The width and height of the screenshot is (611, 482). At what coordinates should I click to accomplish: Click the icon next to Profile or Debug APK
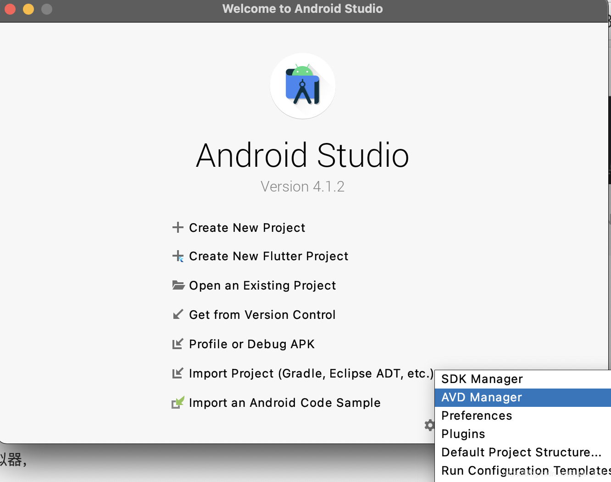coord(178,344)
